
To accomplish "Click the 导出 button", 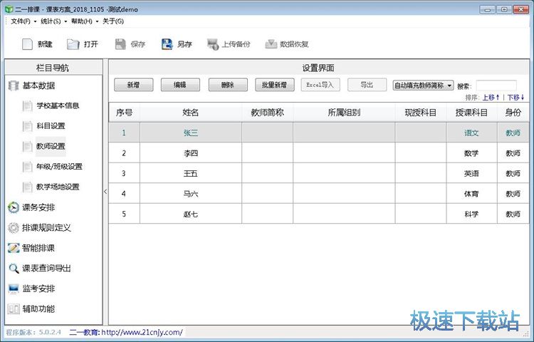I will pyautogui.click(x=367, y=85).
